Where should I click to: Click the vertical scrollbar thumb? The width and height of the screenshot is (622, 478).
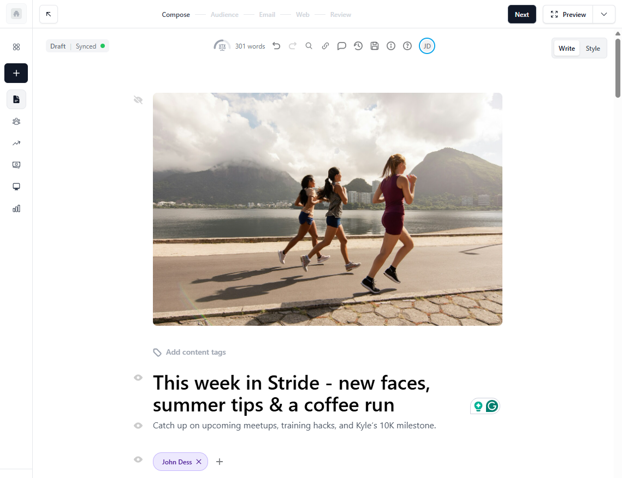tap(618, 67)
